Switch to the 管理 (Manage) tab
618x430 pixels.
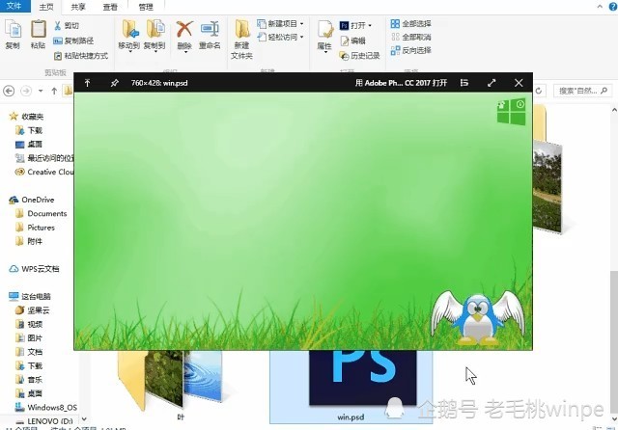(146, 7)
